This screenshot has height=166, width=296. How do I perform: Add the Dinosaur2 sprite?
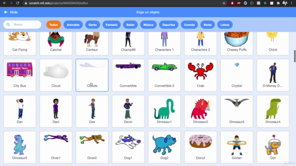200,112
